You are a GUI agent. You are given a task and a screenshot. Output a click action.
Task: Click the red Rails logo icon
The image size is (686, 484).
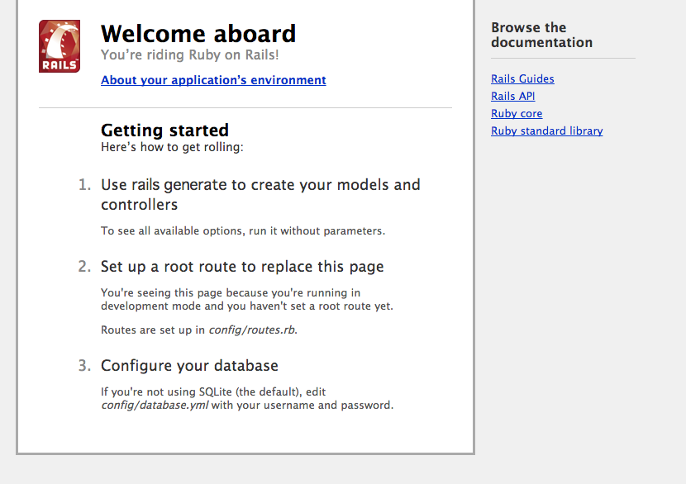tap(60, 46)
